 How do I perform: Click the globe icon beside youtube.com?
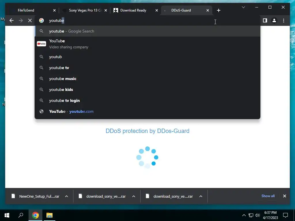click(x=41, y=111)
